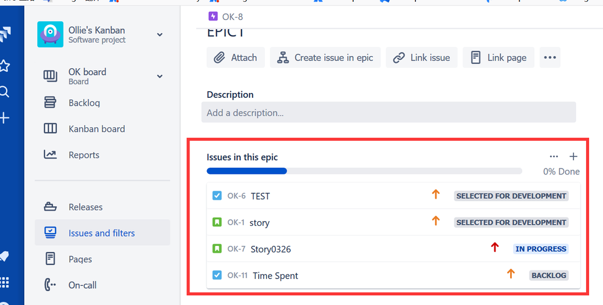Screen dimensions: 603x305
Task: Click Ollie's Kanban project avatar
Action: point(50,34)
